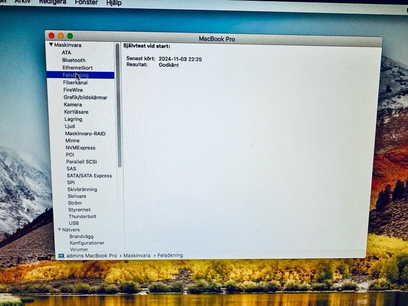Select the Grafik/bildskärmar entry

point(85,97)
